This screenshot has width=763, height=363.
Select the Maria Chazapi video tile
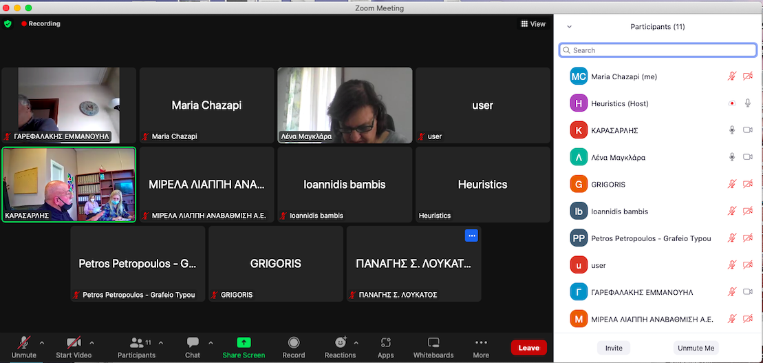coord(207,105)
